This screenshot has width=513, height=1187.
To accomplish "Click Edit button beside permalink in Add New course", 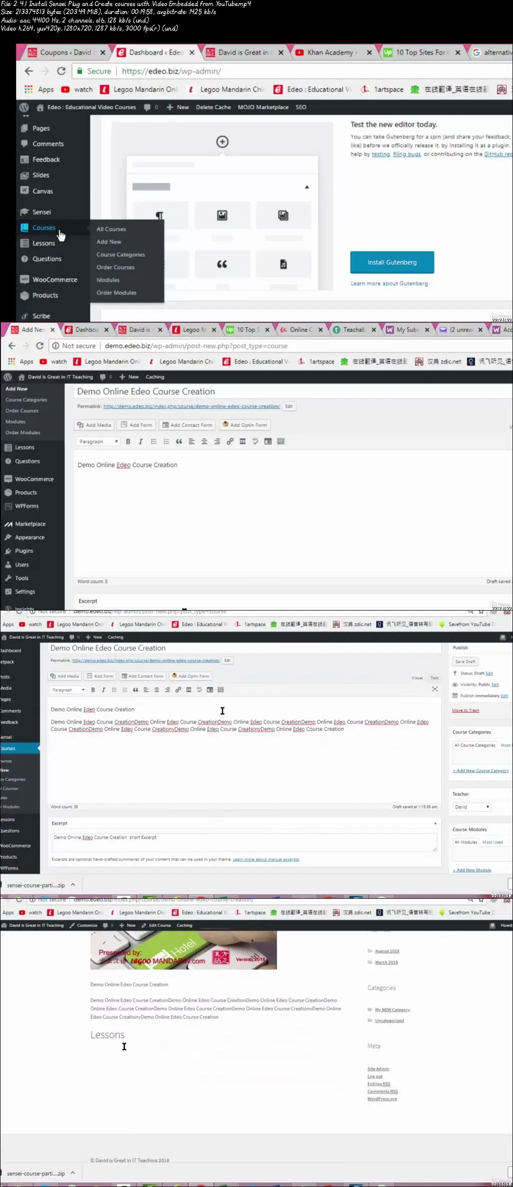I will tap(289, 407).
